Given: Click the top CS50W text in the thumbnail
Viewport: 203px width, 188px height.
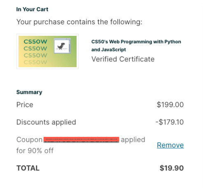Looking at the screenshot, I should tap(35, 42).
